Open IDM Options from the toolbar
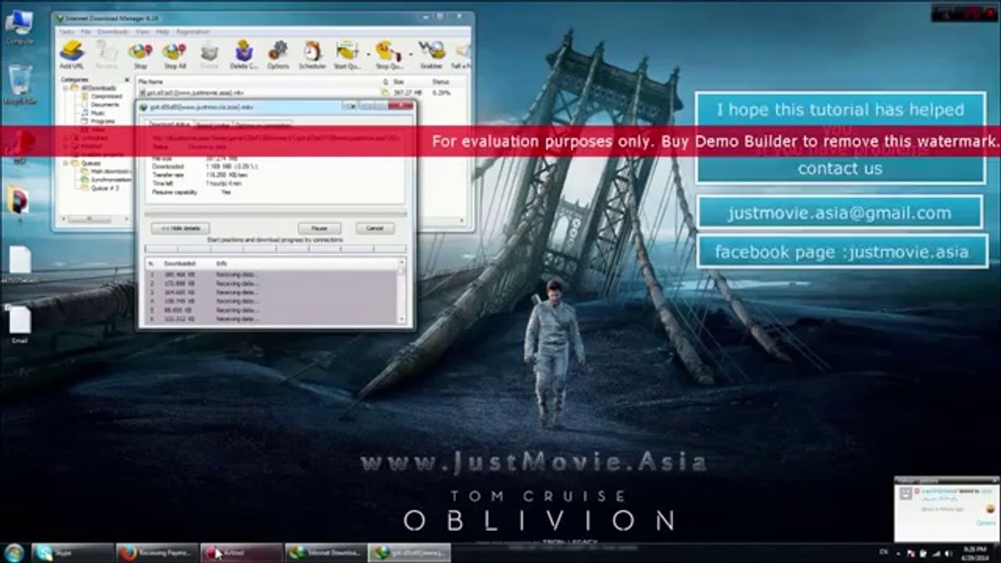The width and height of the screenshot is (1001, 563). (278, 56)
